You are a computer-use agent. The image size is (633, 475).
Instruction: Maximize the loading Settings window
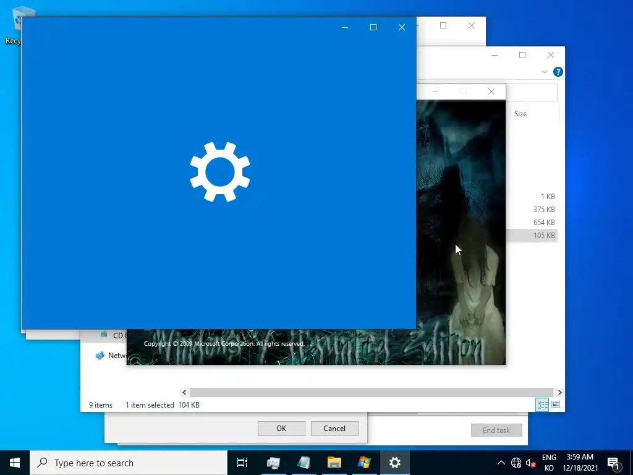click(x=373, y=27)
